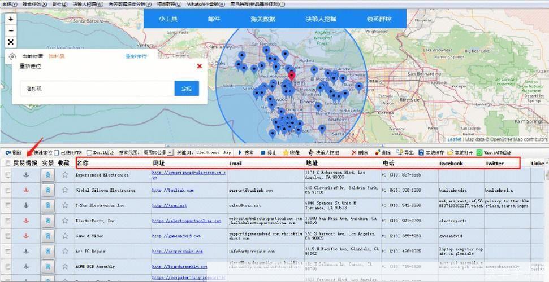Zoom out on the map
Screen dimensions: 549x282
pos(11,30)
